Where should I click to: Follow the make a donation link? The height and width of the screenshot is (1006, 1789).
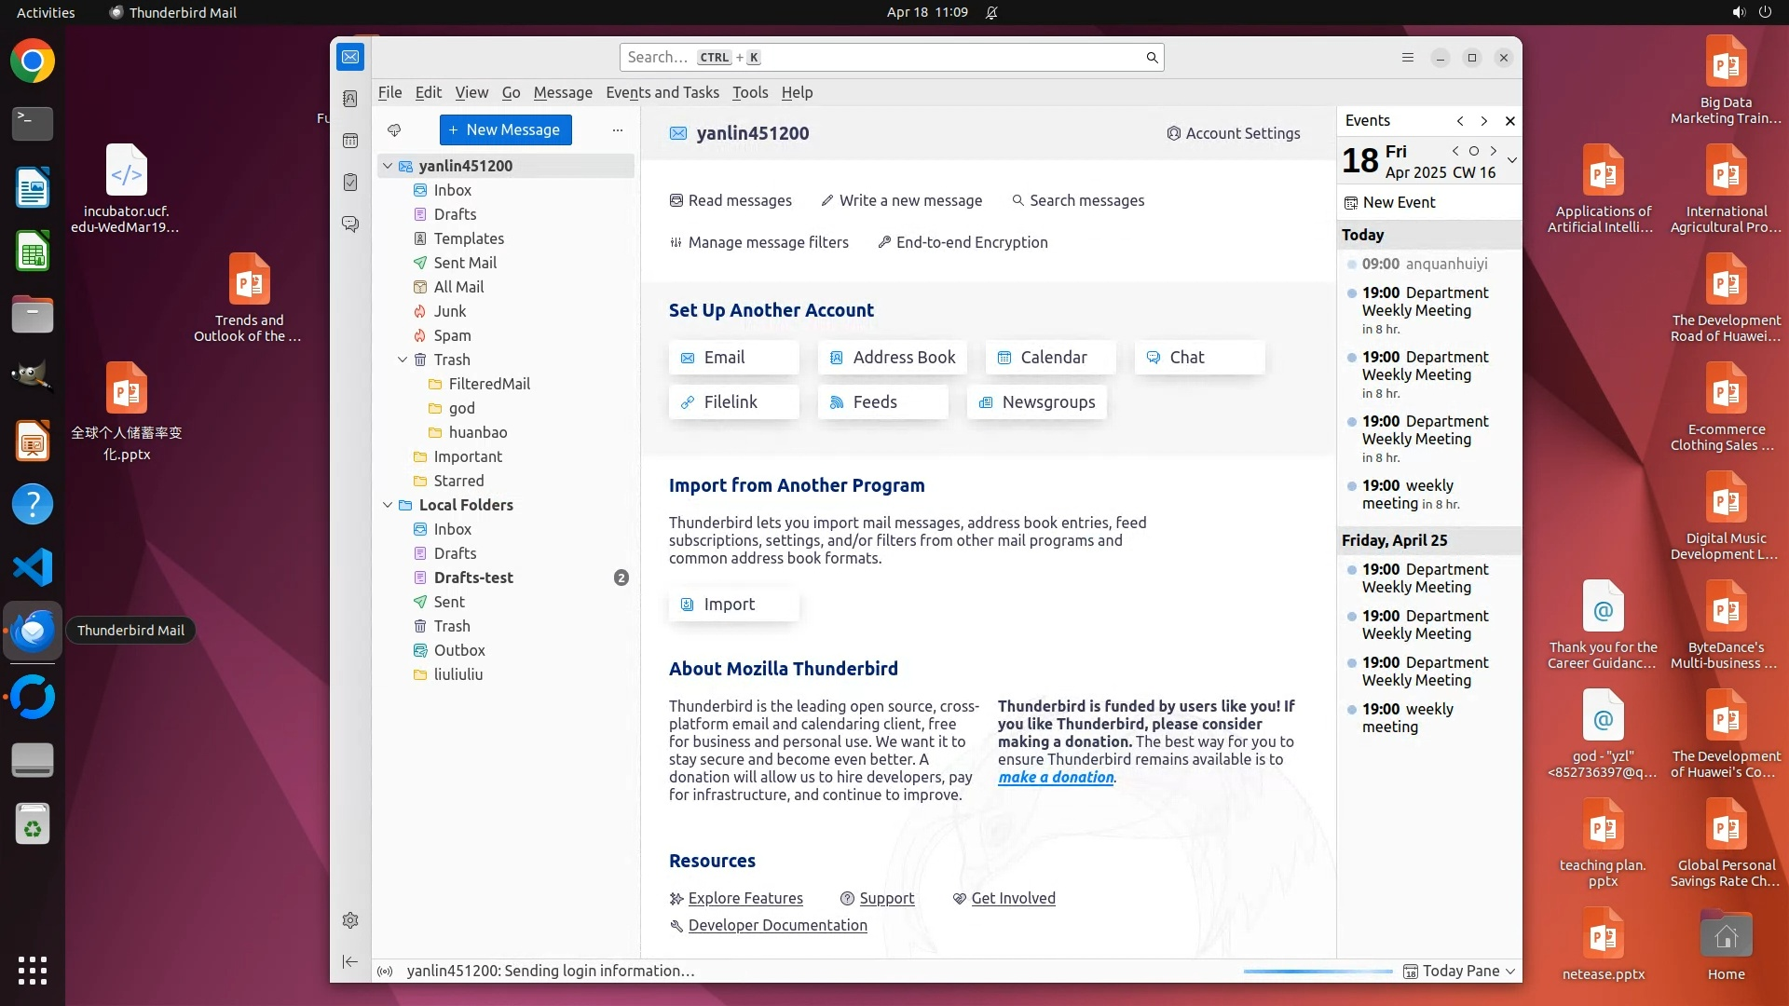(x=1055, y=777)
